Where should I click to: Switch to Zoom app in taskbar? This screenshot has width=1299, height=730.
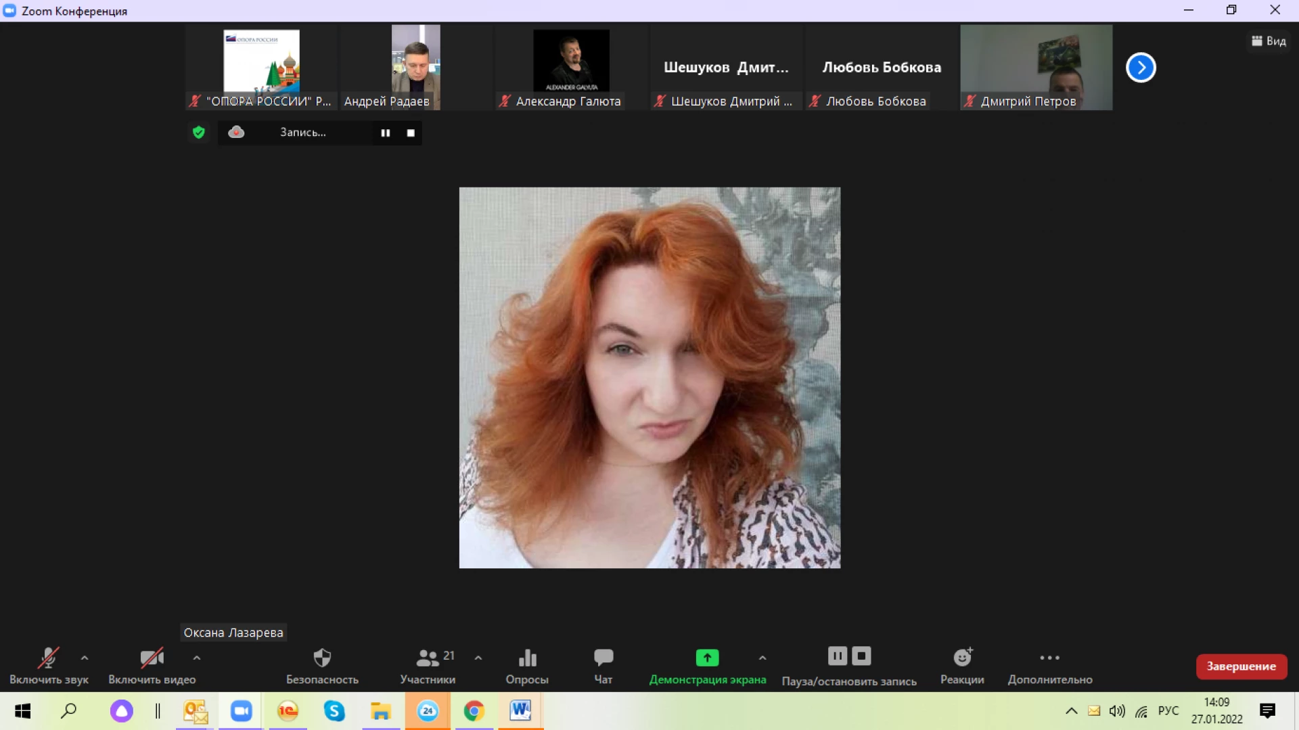[242, 711]
